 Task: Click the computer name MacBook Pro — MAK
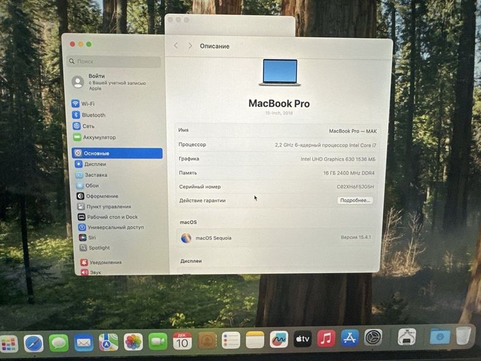(x=353, y=131)
